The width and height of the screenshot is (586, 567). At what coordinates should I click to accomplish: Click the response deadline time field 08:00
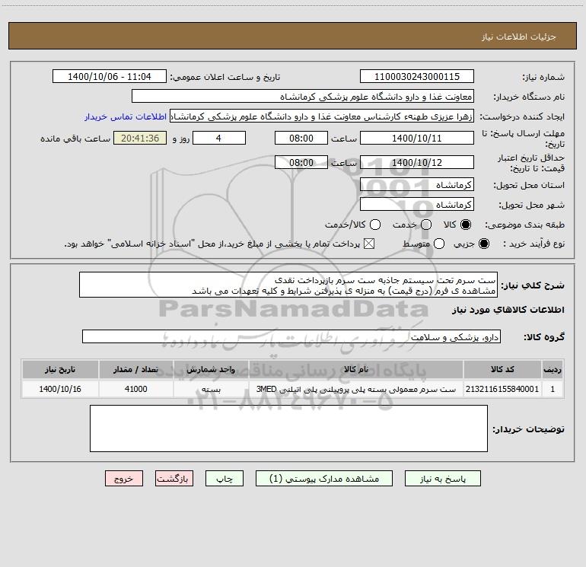click(301, 138)
